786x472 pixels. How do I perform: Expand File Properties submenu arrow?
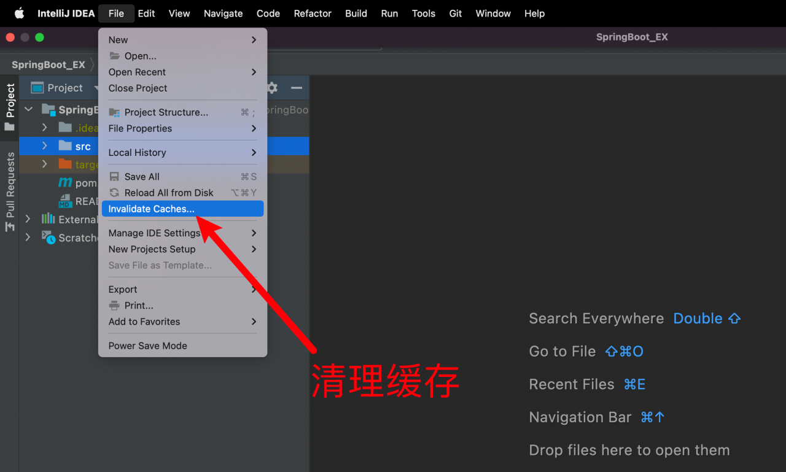tap(254, 128)
